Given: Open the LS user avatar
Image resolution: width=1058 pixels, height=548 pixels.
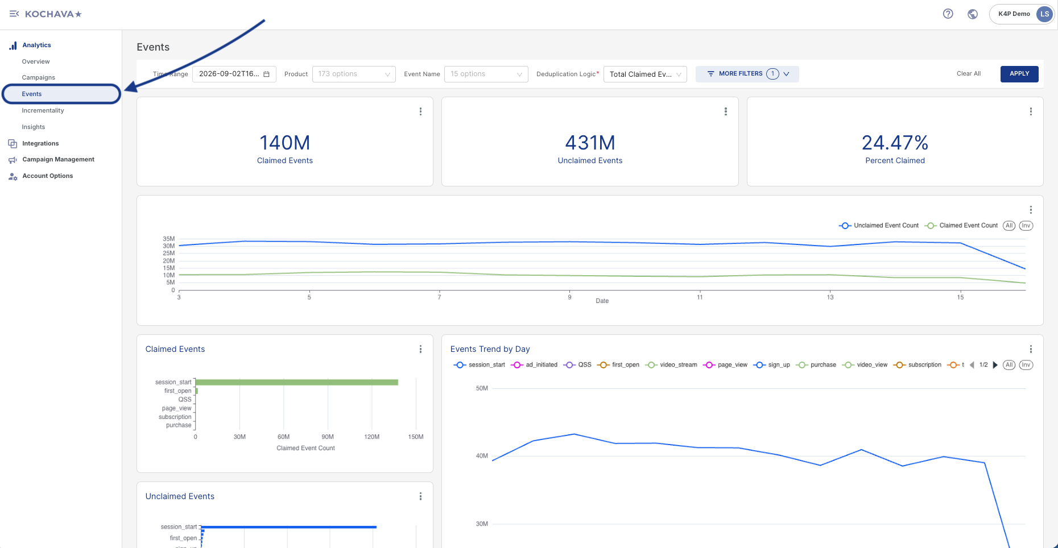Looking at the screenshot, I should pyautogui.click(x=1044, y=14).
